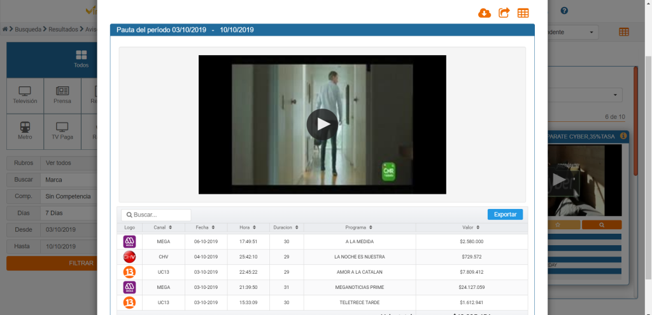Click the Rubros Ver todos field
The width and height of the screenshot is (652, 315).
point(69,163)
